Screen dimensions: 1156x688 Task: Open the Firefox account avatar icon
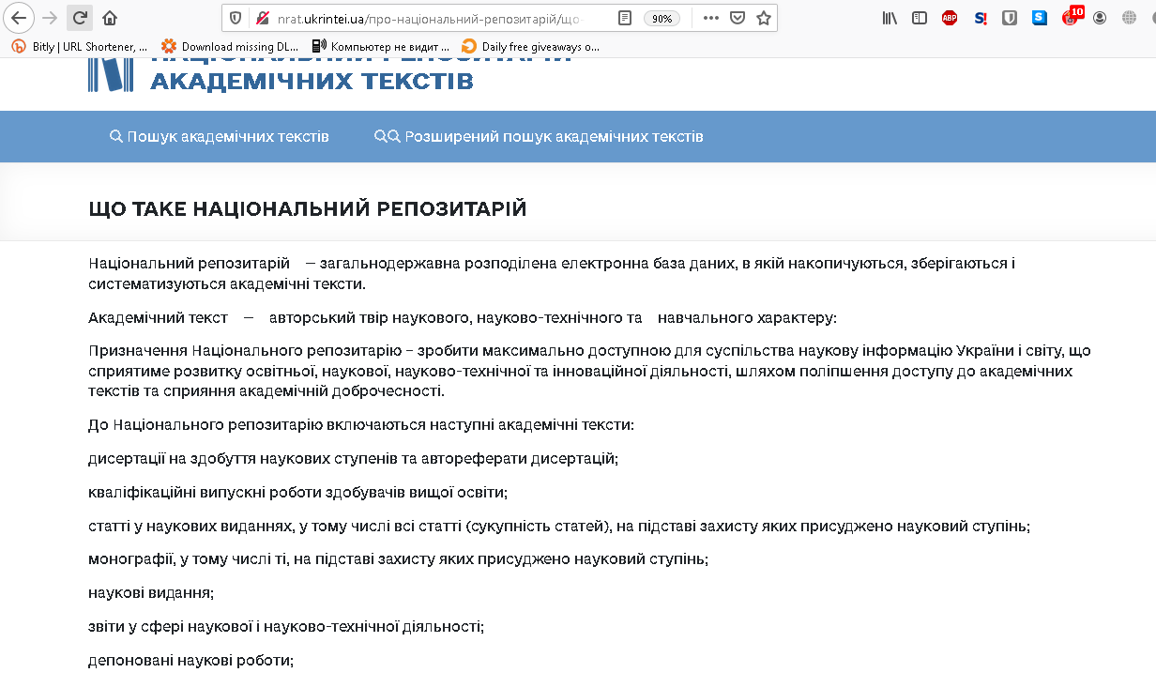pos(1100,18)
